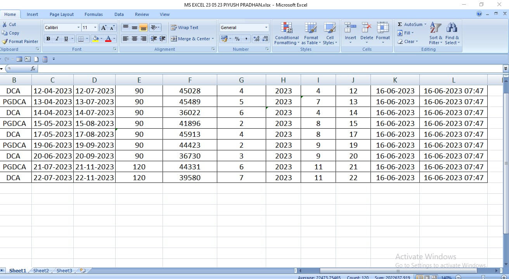Click the Copy button in Clipboard
Viewport: 509px width, 279px height.
(11, 33)
